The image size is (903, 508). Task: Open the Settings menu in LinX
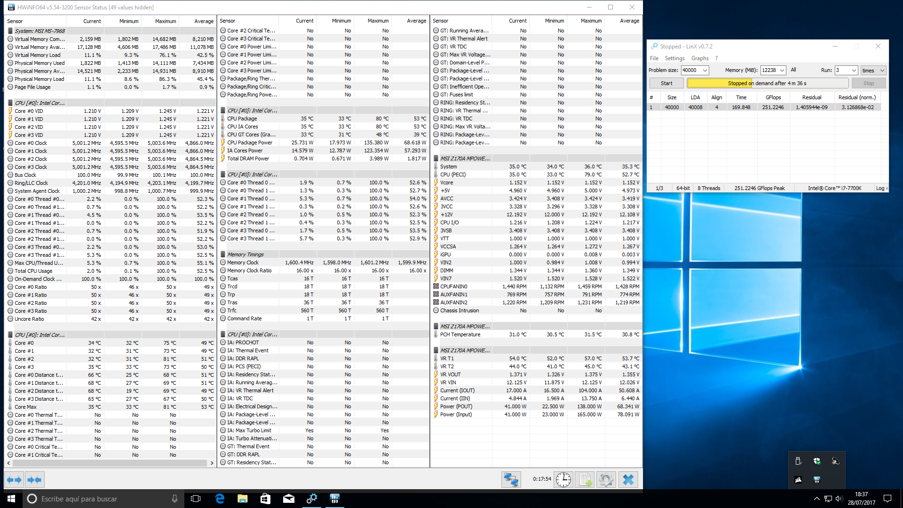point(674,58)
